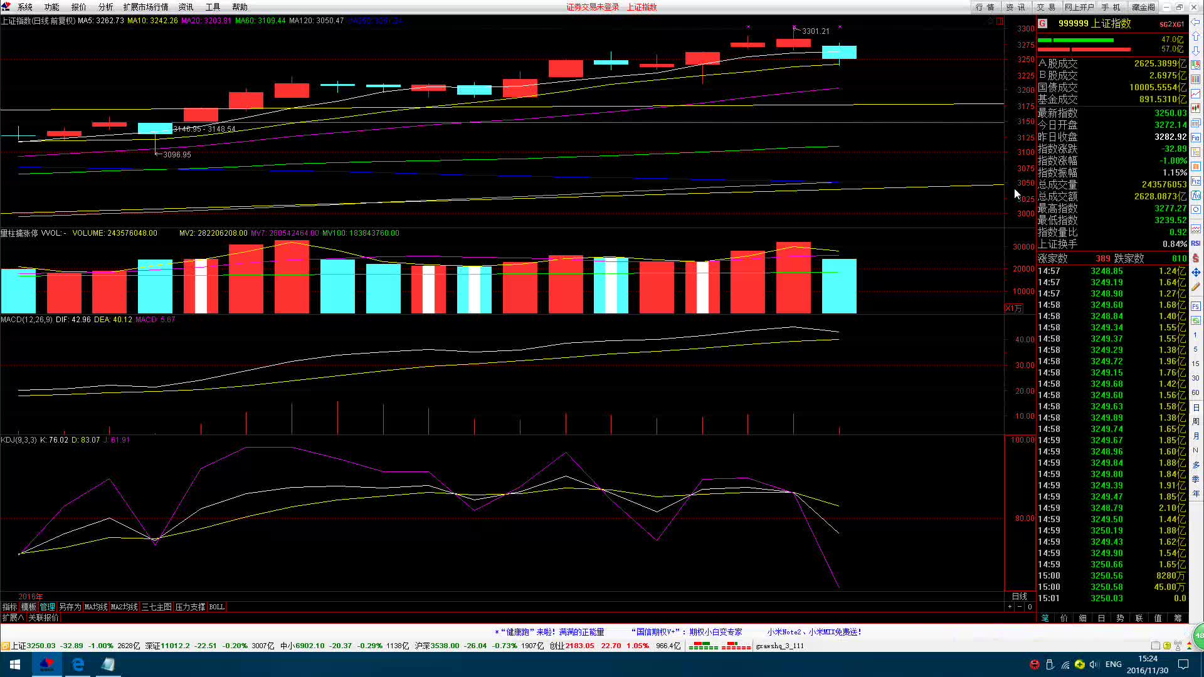
Task: Select the 60-minute period button
Action: [1195, 392]
